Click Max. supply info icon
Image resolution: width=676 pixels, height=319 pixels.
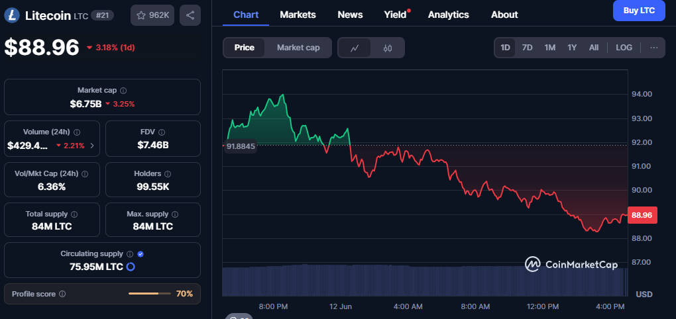176,214
